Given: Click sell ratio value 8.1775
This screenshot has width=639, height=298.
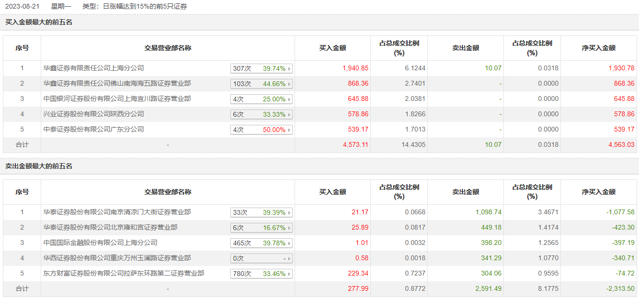Looking at the screenshot, I should point(547,289).
